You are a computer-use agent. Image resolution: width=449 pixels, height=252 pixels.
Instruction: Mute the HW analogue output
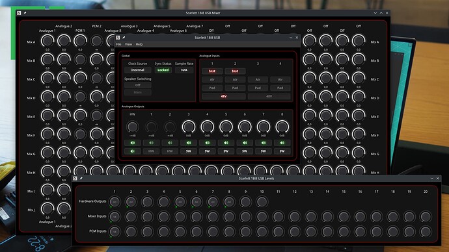tap(132, 143)
